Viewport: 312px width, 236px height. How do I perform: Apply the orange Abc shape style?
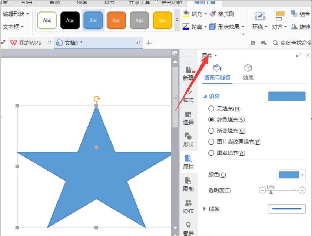pyautogui.click(x=116, y=20)
